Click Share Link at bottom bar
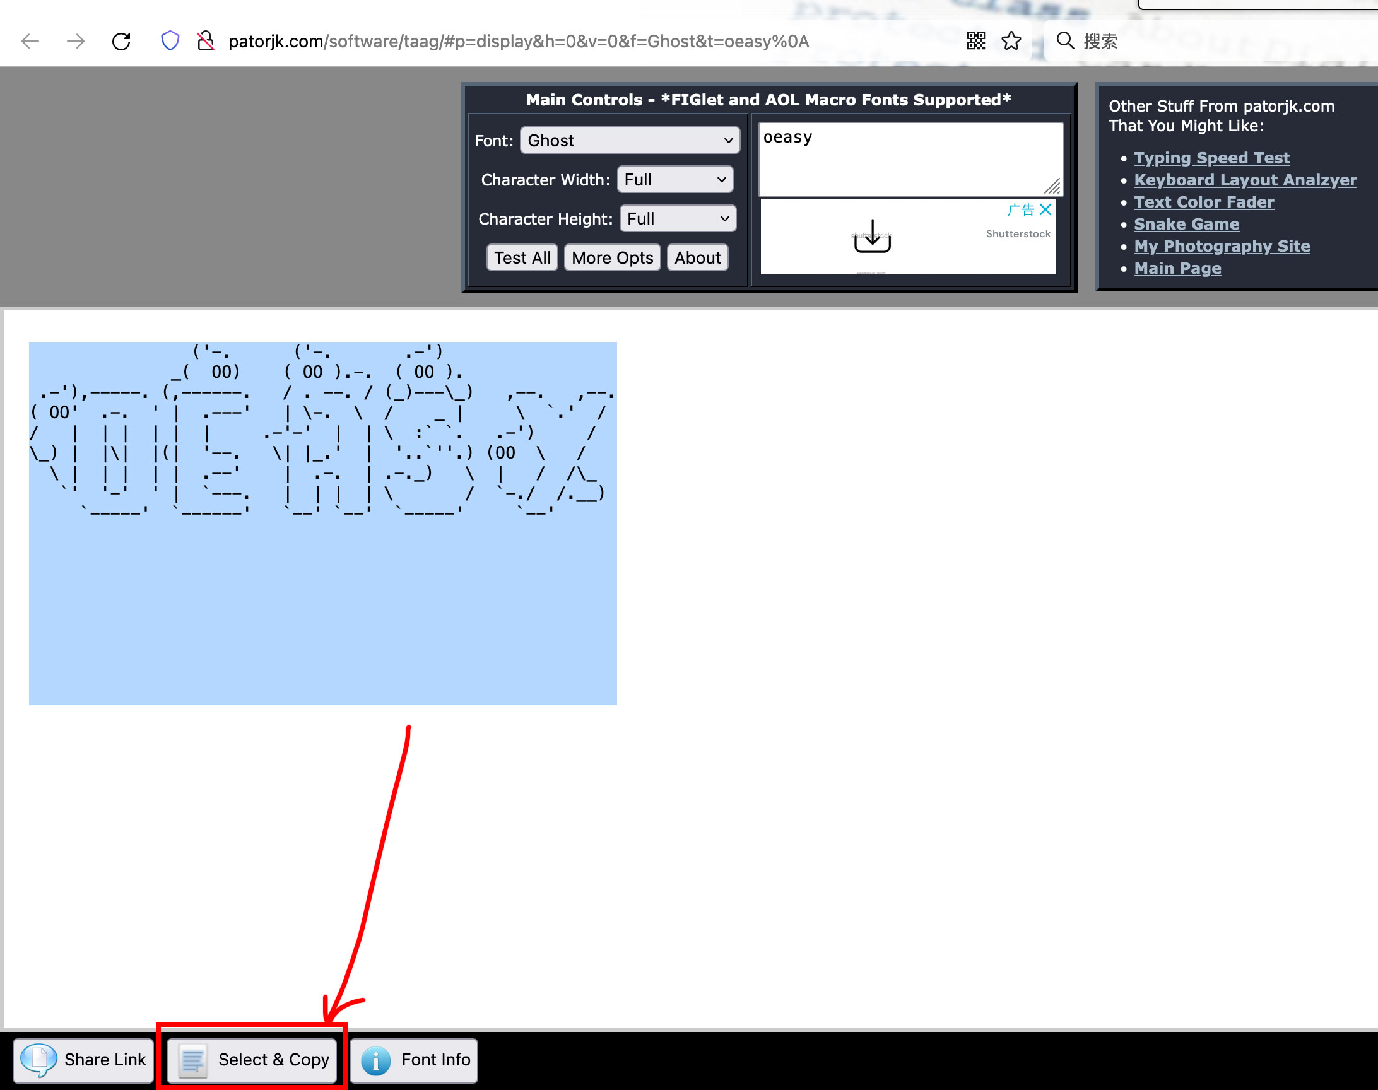The image size is (1378, 1090). pyautogui.click(x=84, y=1060)
